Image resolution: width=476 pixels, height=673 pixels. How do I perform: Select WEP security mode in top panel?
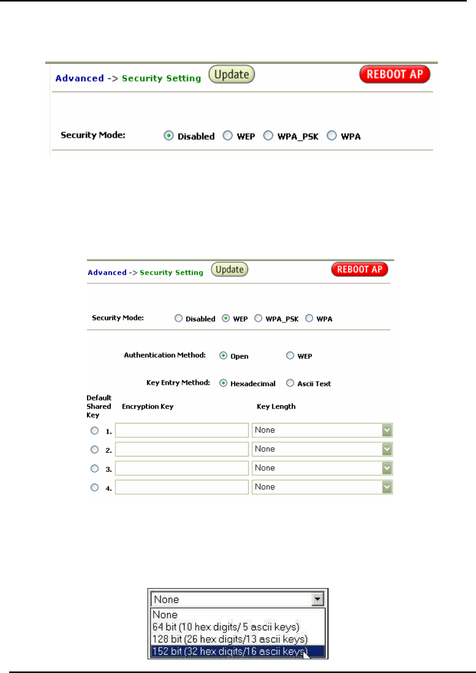(228, 136)
